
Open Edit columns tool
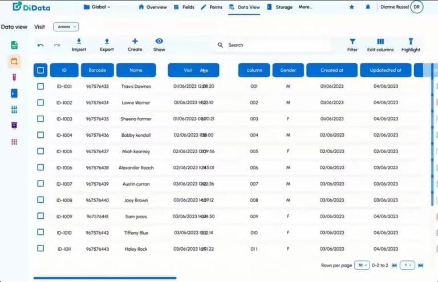click(380, 42)
